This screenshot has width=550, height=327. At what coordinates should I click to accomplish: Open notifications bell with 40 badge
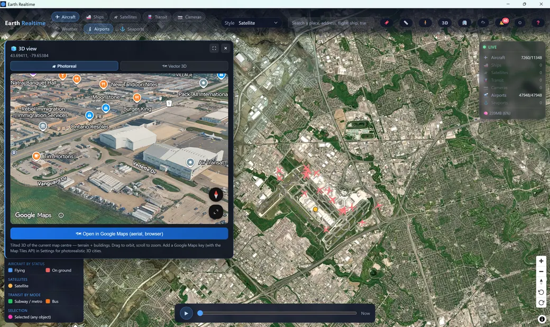[x=502, y=22]
